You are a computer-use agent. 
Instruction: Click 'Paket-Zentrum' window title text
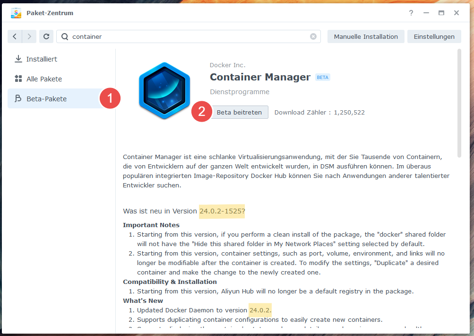click(50, 13)
